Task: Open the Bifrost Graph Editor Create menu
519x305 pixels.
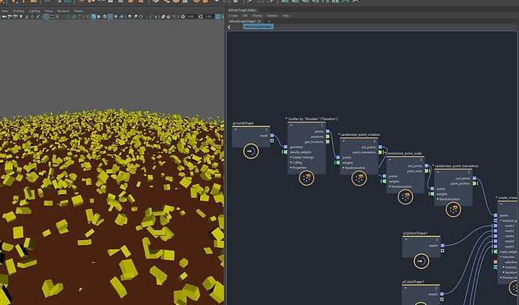Action: click(233, 16)
